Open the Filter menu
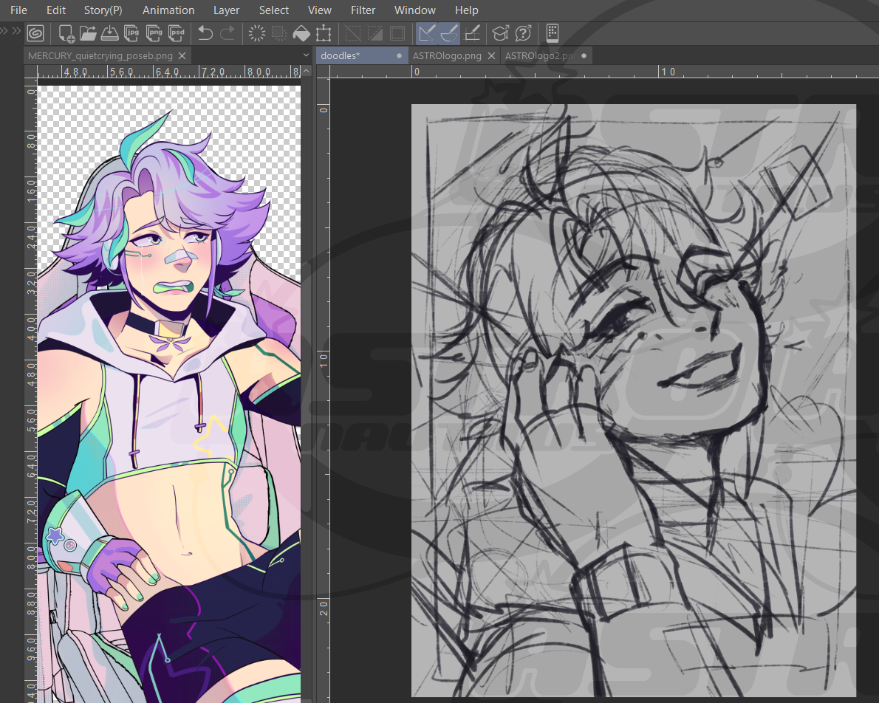879x703 pixels. point(363,10)
